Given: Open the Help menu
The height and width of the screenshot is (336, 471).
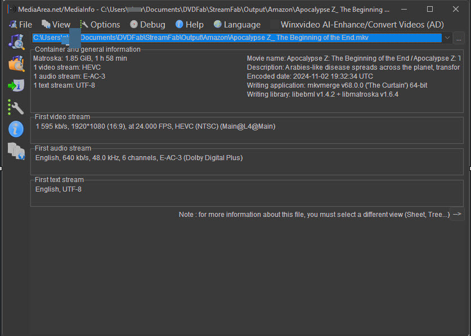Looking at the screenshot, I should (190, 25).
